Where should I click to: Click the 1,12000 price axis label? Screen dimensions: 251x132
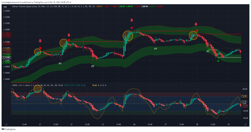(x=6, y=30)
